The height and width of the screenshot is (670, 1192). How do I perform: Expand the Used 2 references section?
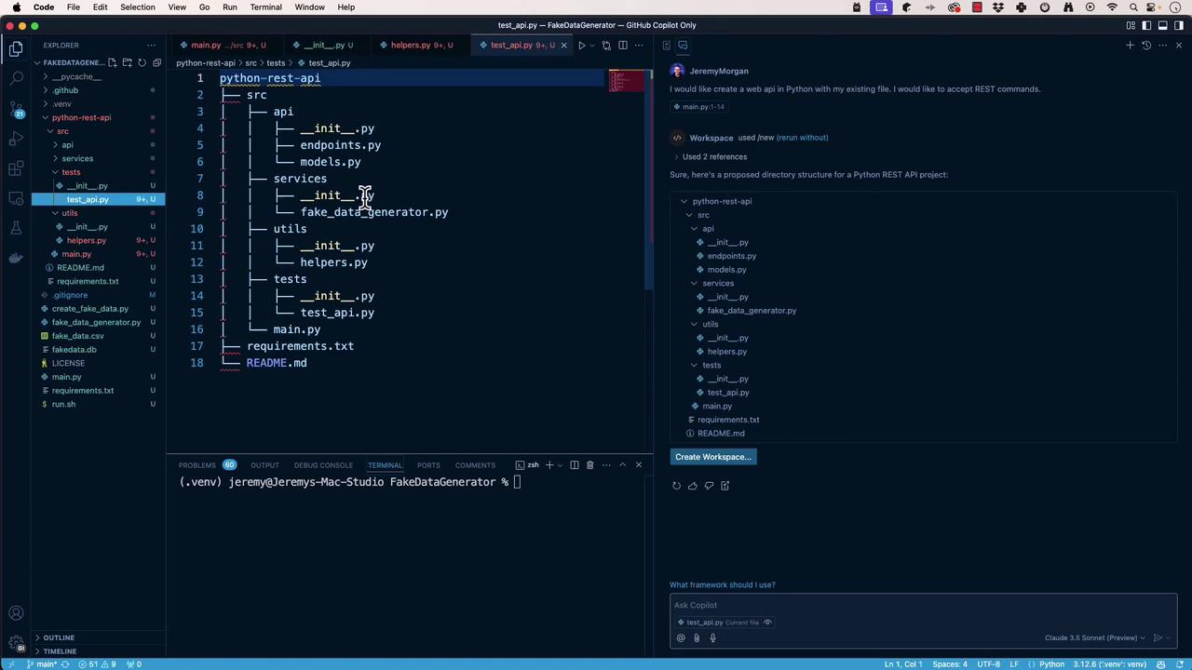712,156
